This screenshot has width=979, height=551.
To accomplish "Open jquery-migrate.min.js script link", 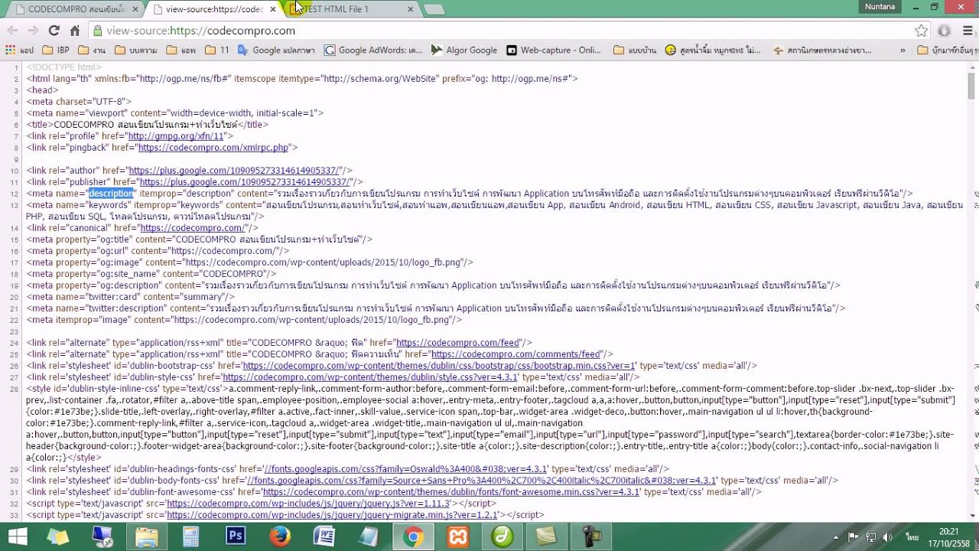I will [x=332, y=515].
